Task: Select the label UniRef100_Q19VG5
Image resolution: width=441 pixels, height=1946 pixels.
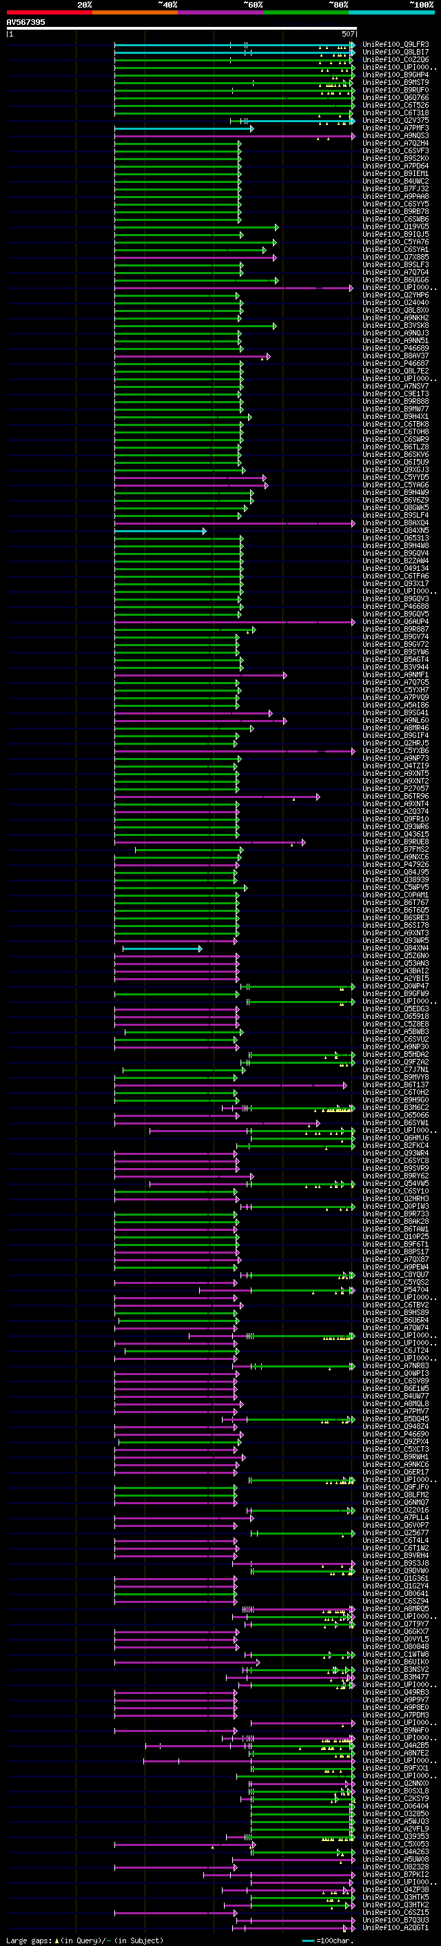Action: click(396, 227)
